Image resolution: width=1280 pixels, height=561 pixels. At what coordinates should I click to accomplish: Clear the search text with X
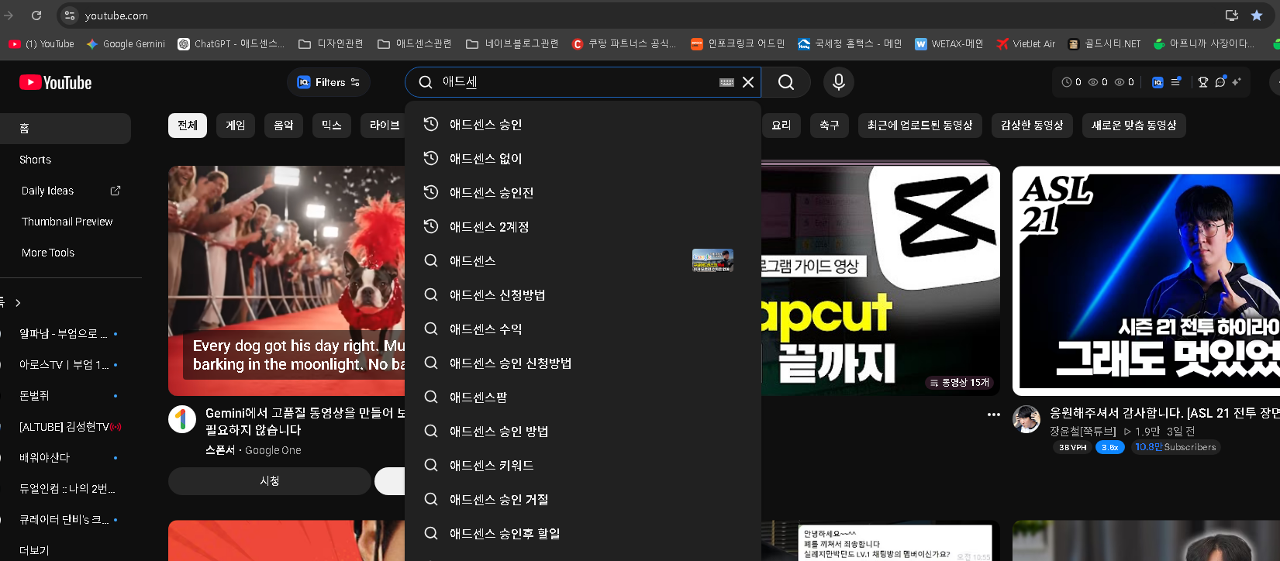pos(748,82)
